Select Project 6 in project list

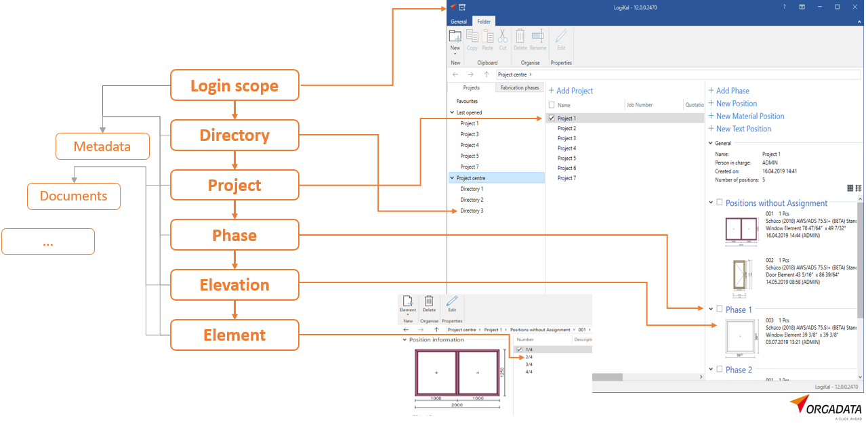click(x=566, y=168)
